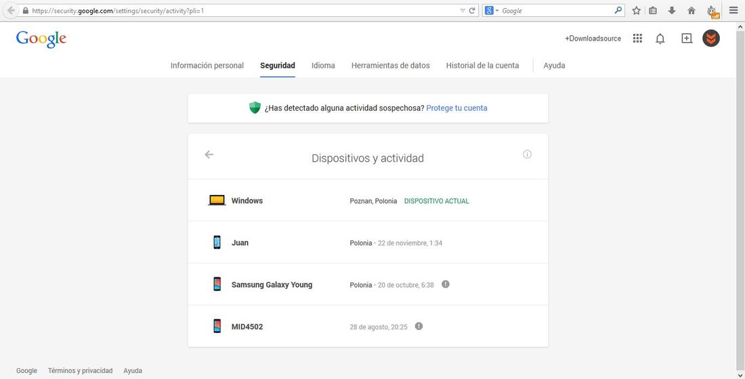Open the +Downloadsource profile link

593,39
